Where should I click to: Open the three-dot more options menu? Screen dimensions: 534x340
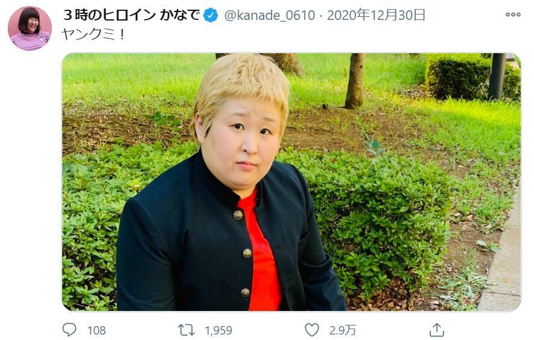click(513, 14)
